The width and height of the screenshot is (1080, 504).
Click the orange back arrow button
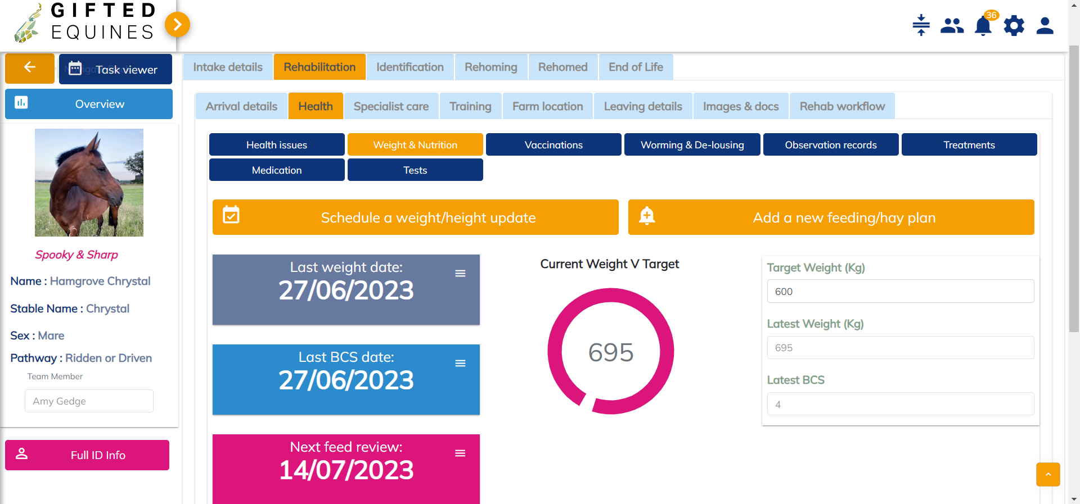30,68
